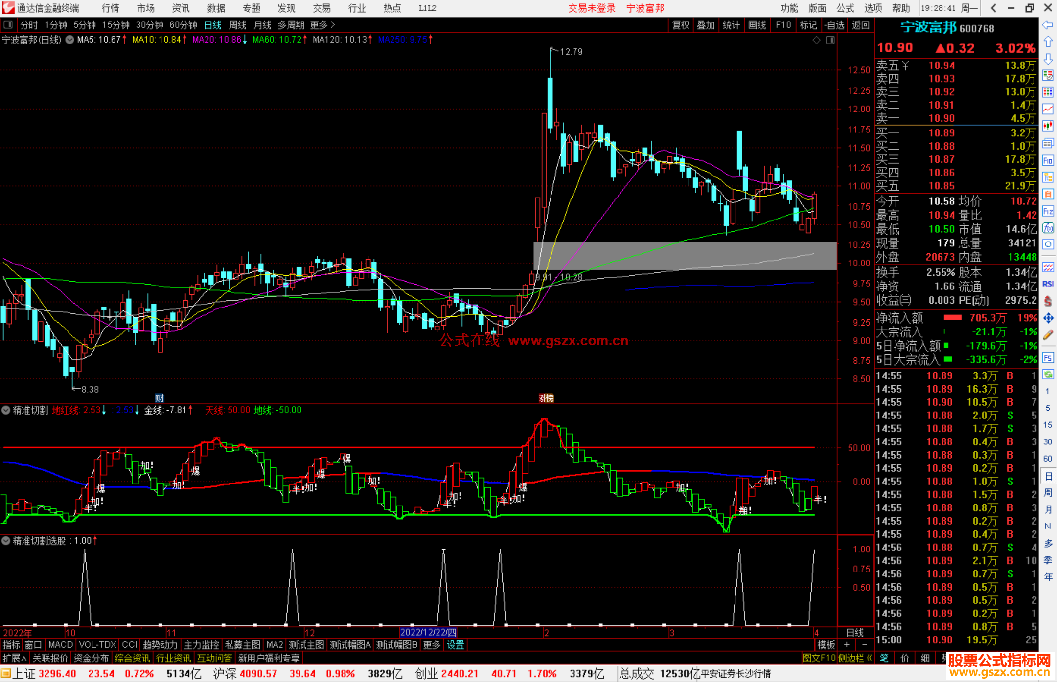The height and width of the screenshot is (682, 1057).
Task: Click the diamond icon at chart top-right
Action: click(x=816, y=40)
